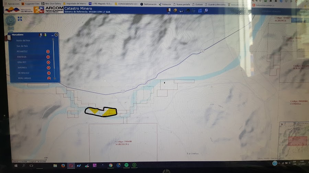Collapse the Marcadores panel with the minimize dash
Image resolution: width=309 pixels, height=173 pixels.
pos(52,36)
